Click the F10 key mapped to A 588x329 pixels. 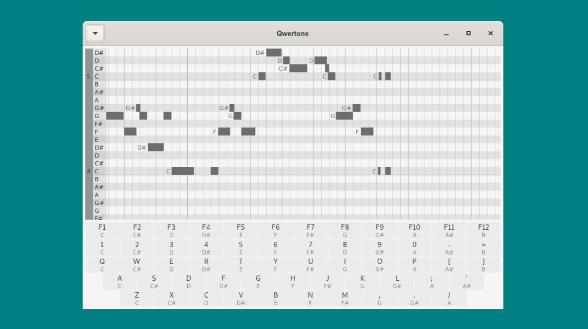pos(414,231)
